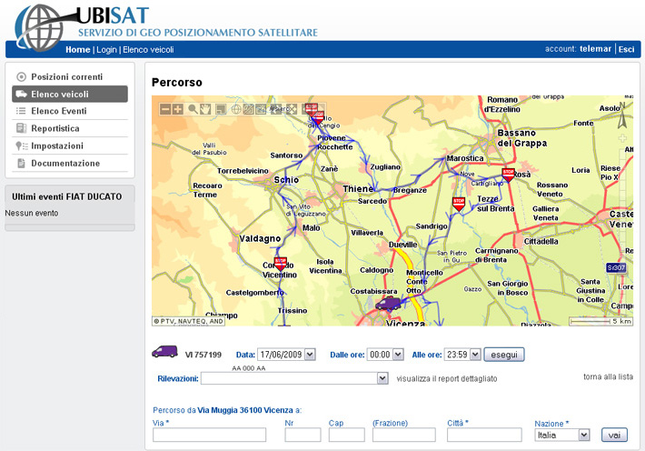Click the north compass arrow on map
This screenshot has height=451, width=645.
[x=622, y=115]
